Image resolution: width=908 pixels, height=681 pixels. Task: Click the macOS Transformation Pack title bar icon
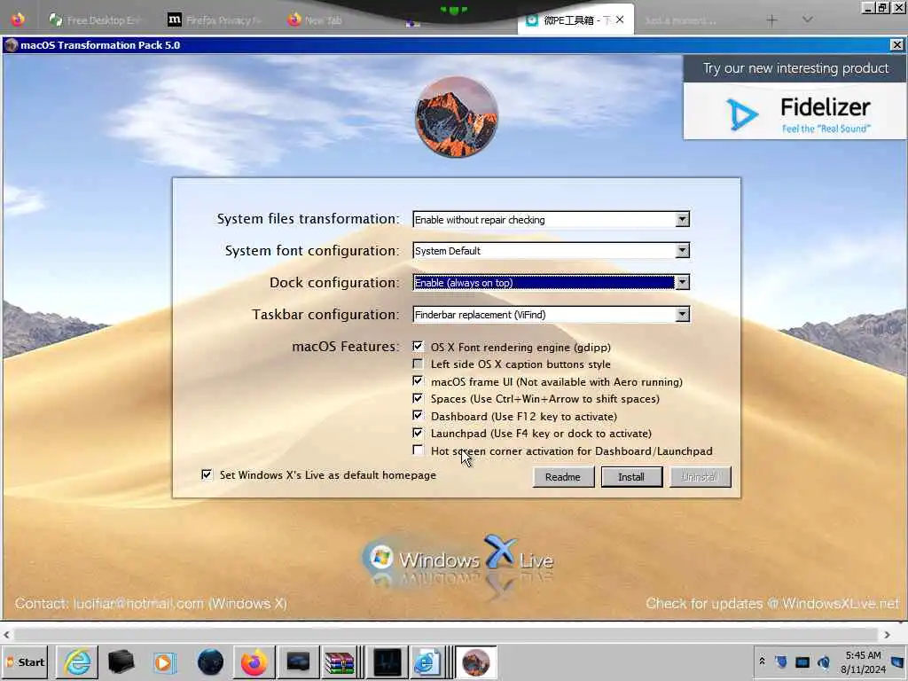point(11,44)
